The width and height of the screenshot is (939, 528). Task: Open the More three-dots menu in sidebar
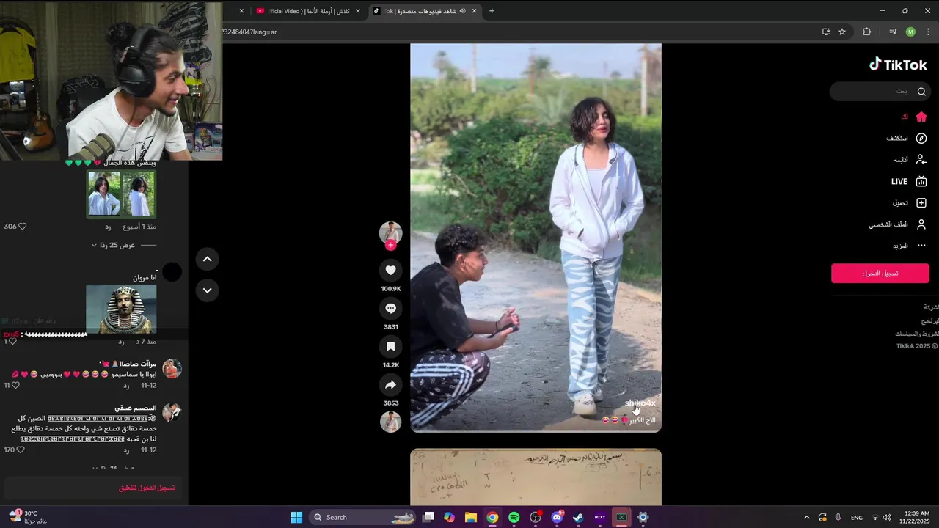[x=921, y=246]
